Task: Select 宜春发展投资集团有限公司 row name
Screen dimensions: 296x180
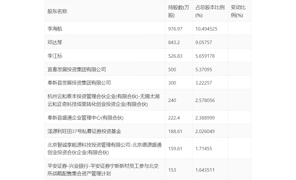Action: pos(77,69)
